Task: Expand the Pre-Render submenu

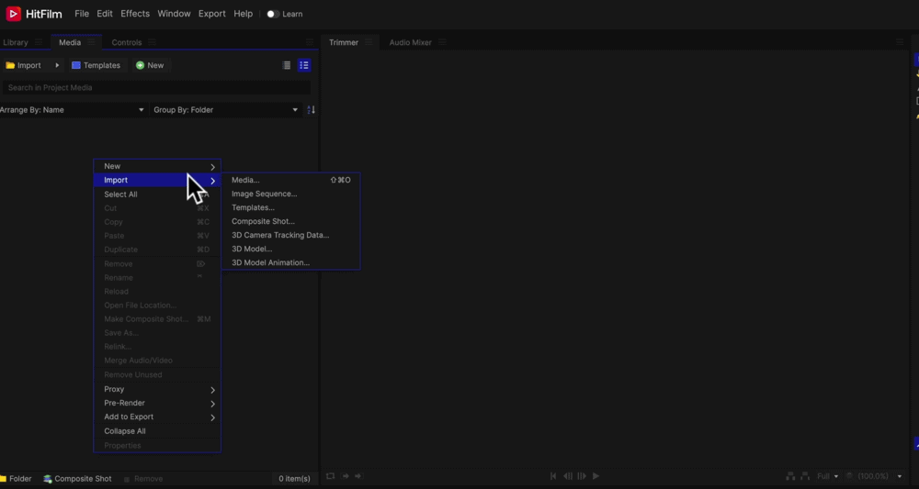Action: (157, 403)
